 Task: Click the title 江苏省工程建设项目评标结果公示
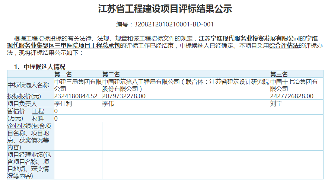coord(165,9)
